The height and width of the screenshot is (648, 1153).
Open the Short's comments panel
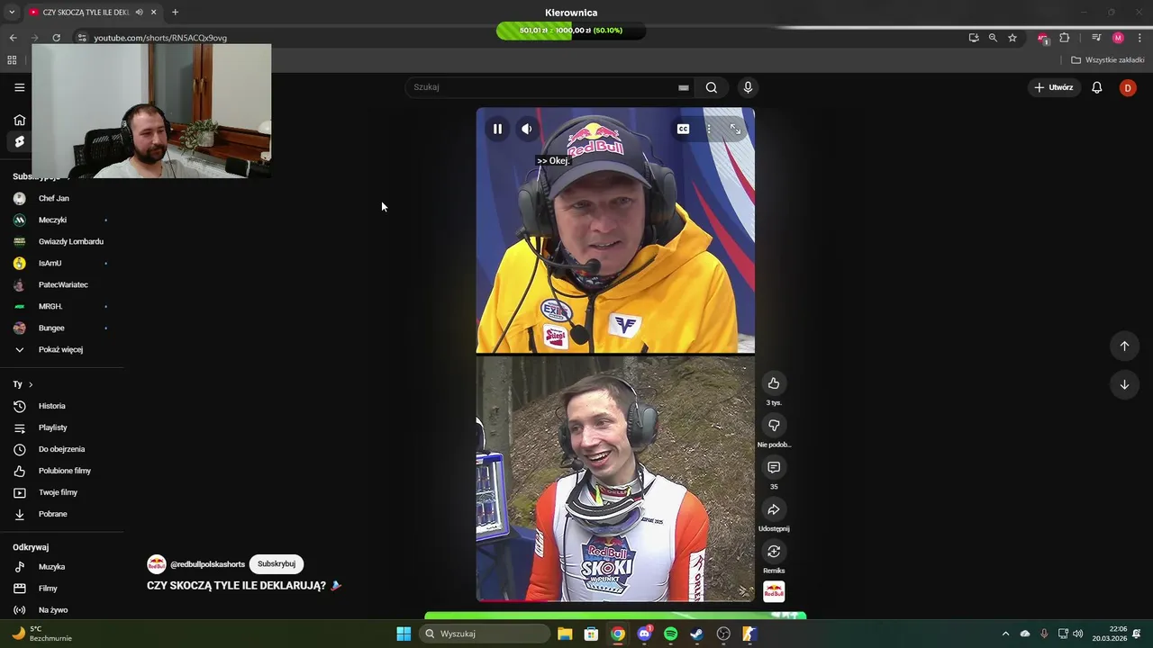[774, 467]
